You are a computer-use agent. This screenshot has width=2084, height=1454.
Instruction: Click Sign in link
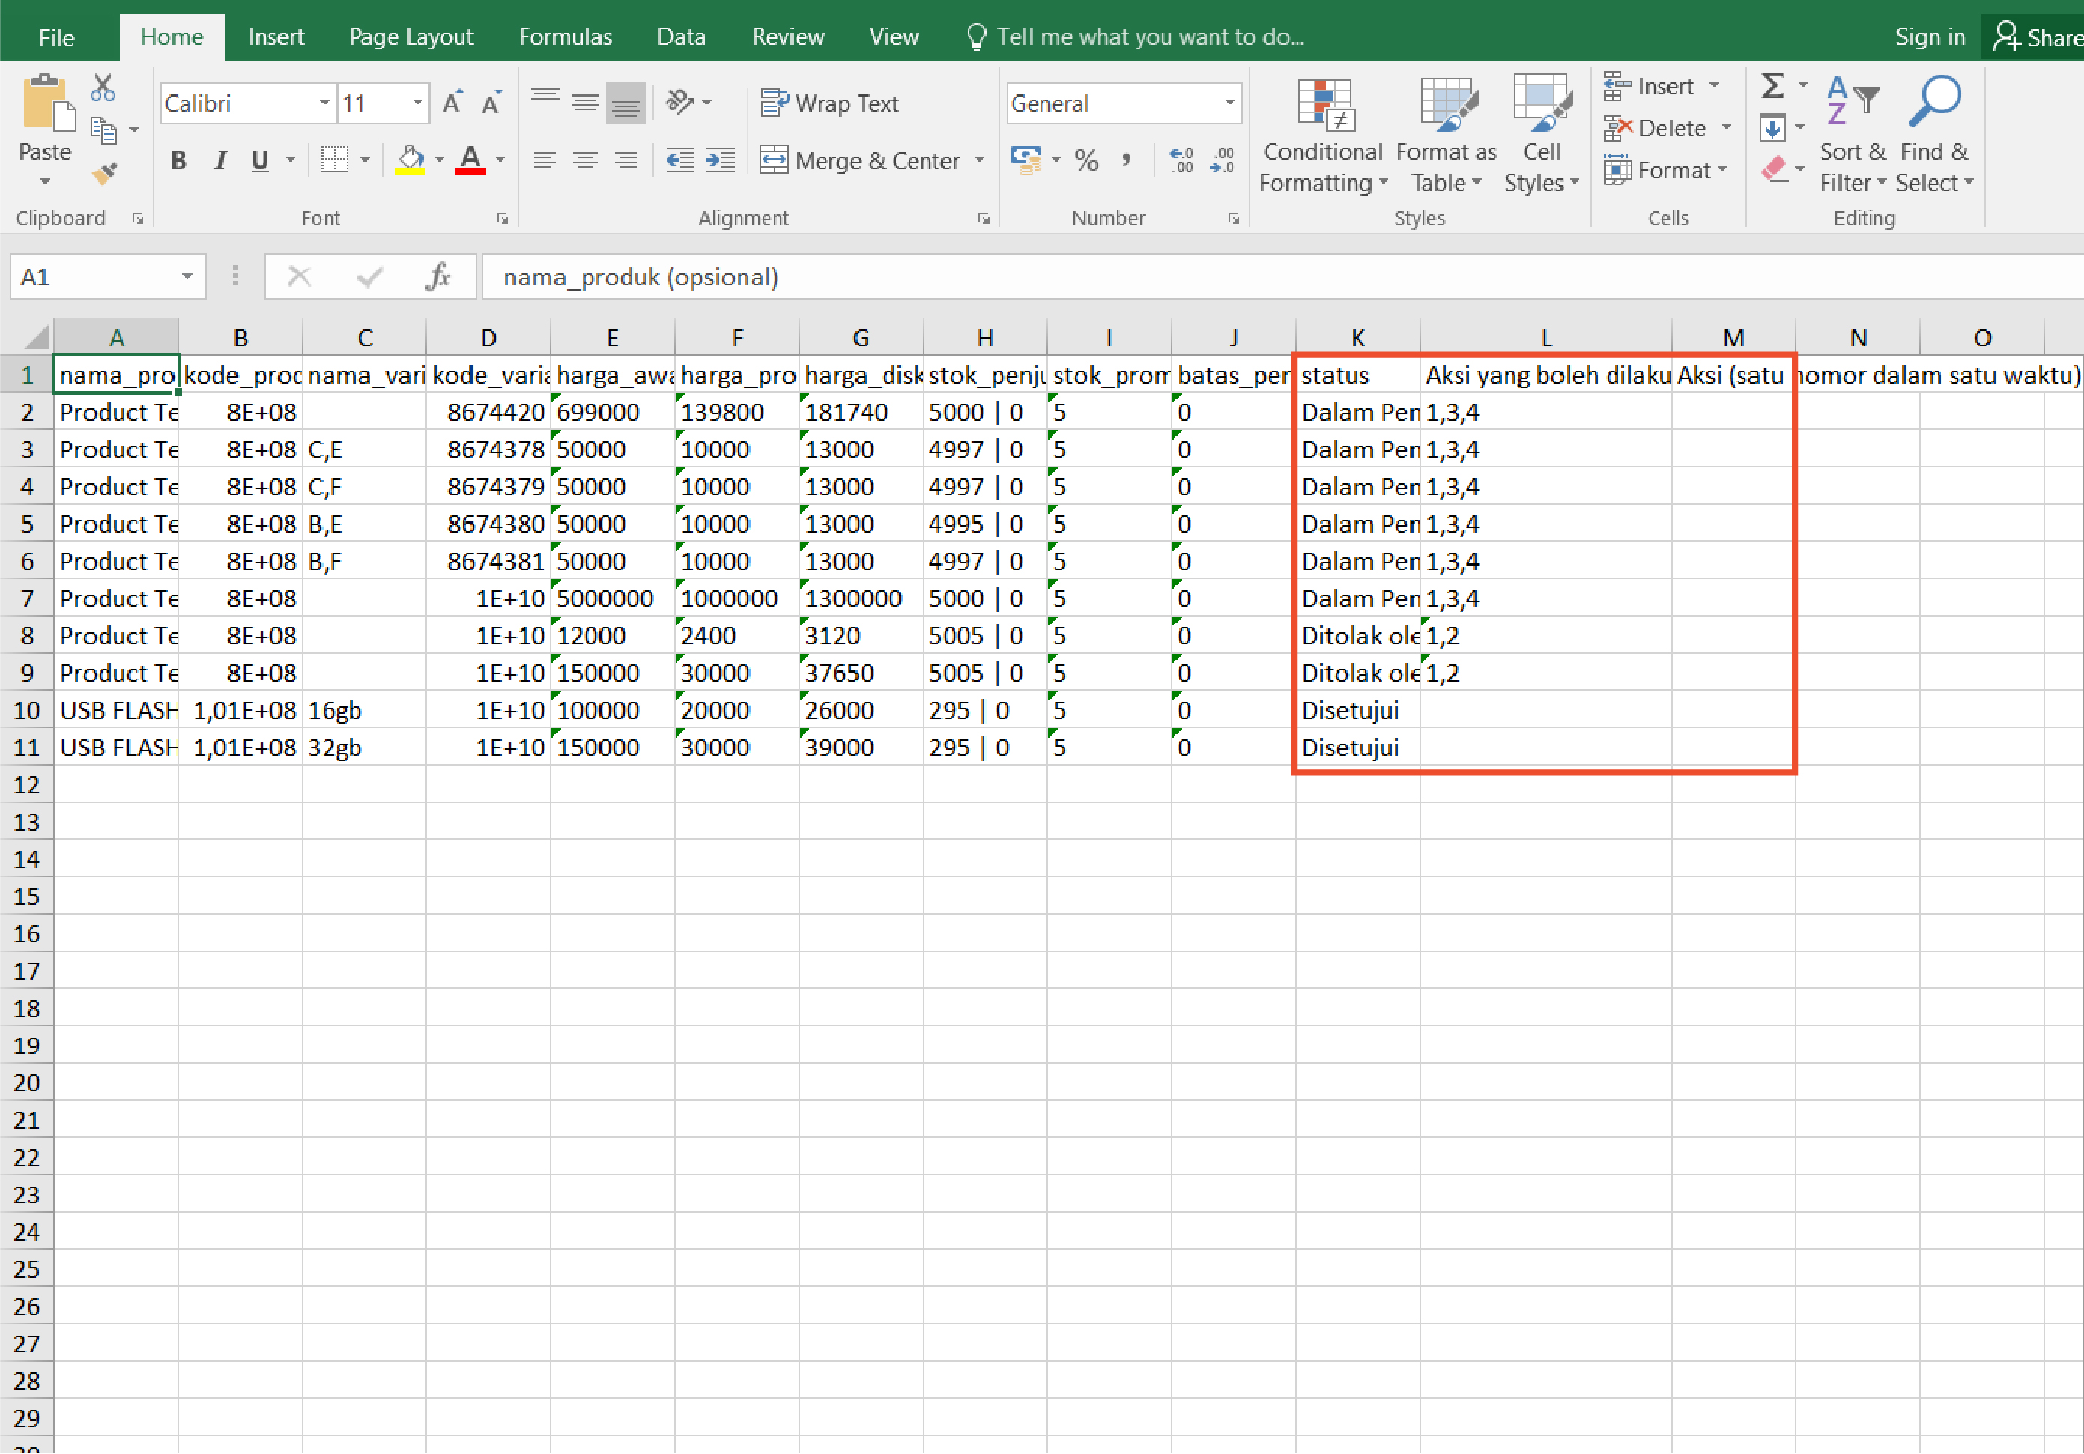pos(1930,37)
